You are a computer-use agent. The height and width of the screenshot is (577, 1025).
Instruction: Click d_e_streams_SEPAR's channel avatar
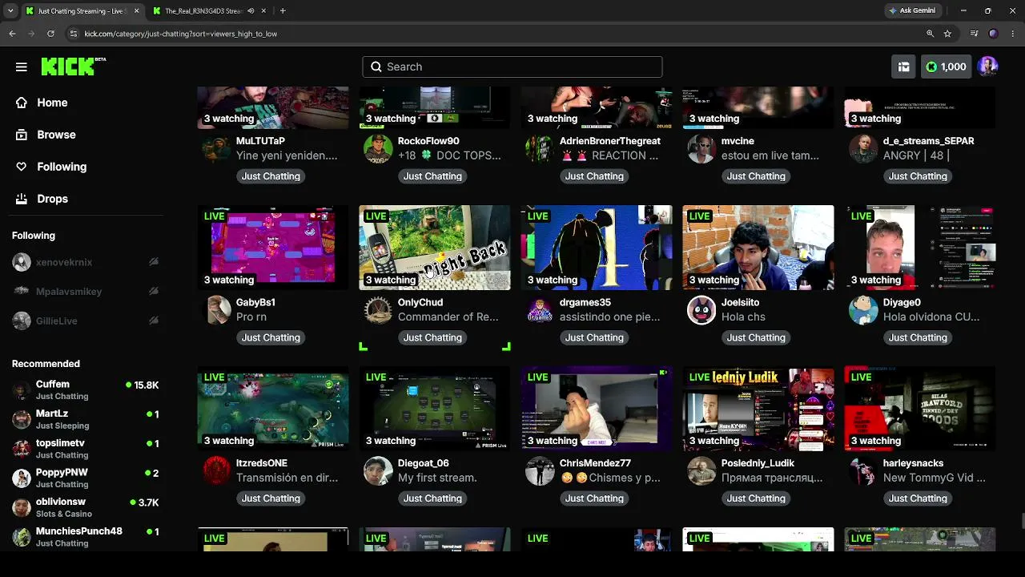pos(863,149)
